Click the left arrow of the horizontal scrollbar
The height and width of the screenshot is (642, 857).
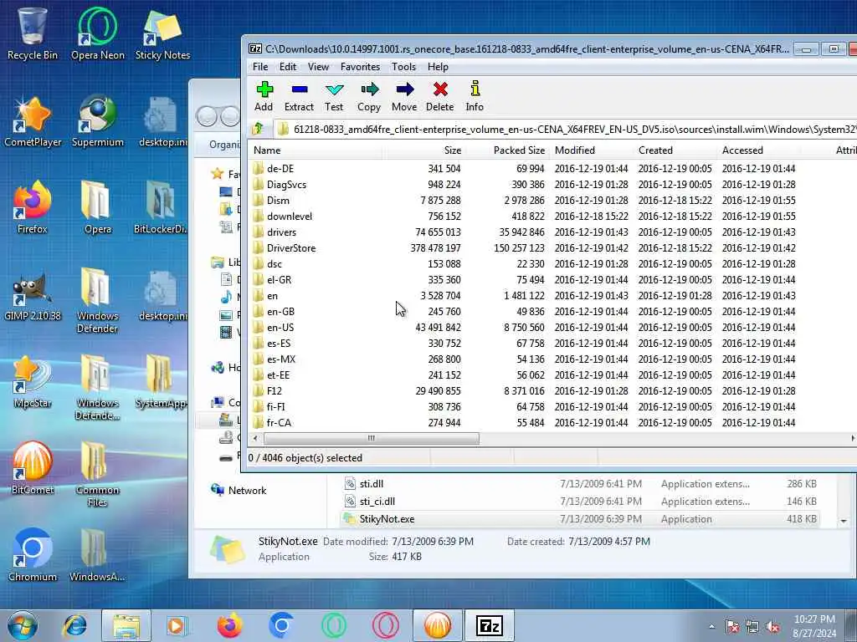point(255,438)
